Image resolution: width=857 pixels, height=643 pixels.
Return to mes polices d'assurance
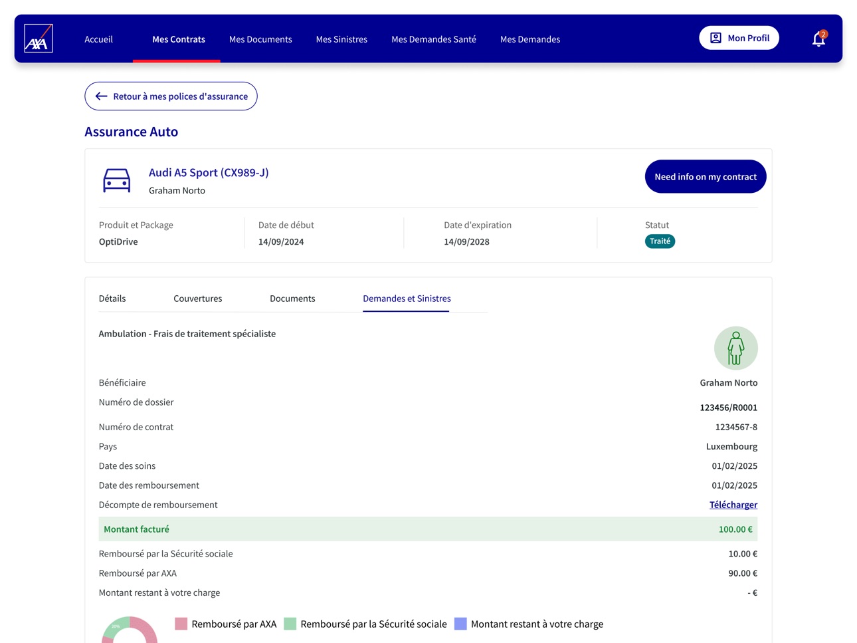coord(171,96)
